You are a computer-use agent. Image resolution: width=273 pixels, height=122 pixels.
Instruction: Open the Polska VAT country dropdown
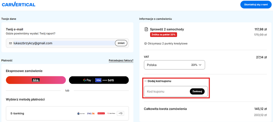click(174, 65)
